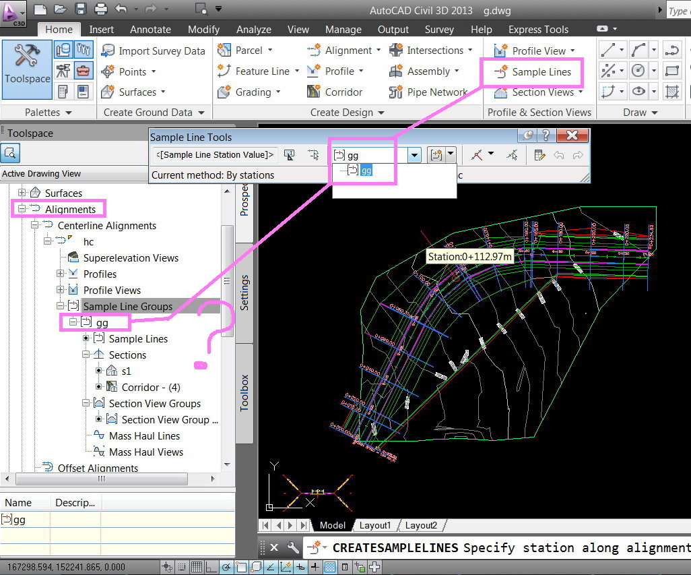The width and height of the screenshot is (691, 575).
Task: Switch to the Layout1 tab
Action: (x=375, y=525)
